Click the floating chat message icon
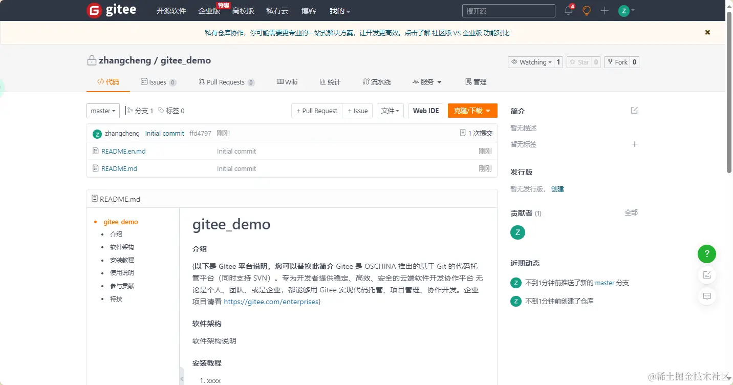This screenshot has width=733, height=385. [707, 296]
